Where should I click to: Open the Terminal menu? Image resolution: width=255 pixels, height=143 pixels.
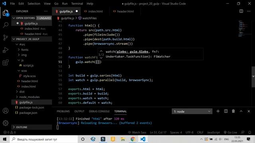tap(77, 4)
